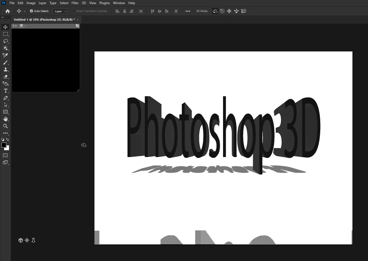Align vertical centers
Viewport: 368px width, 261px height.
160,11
